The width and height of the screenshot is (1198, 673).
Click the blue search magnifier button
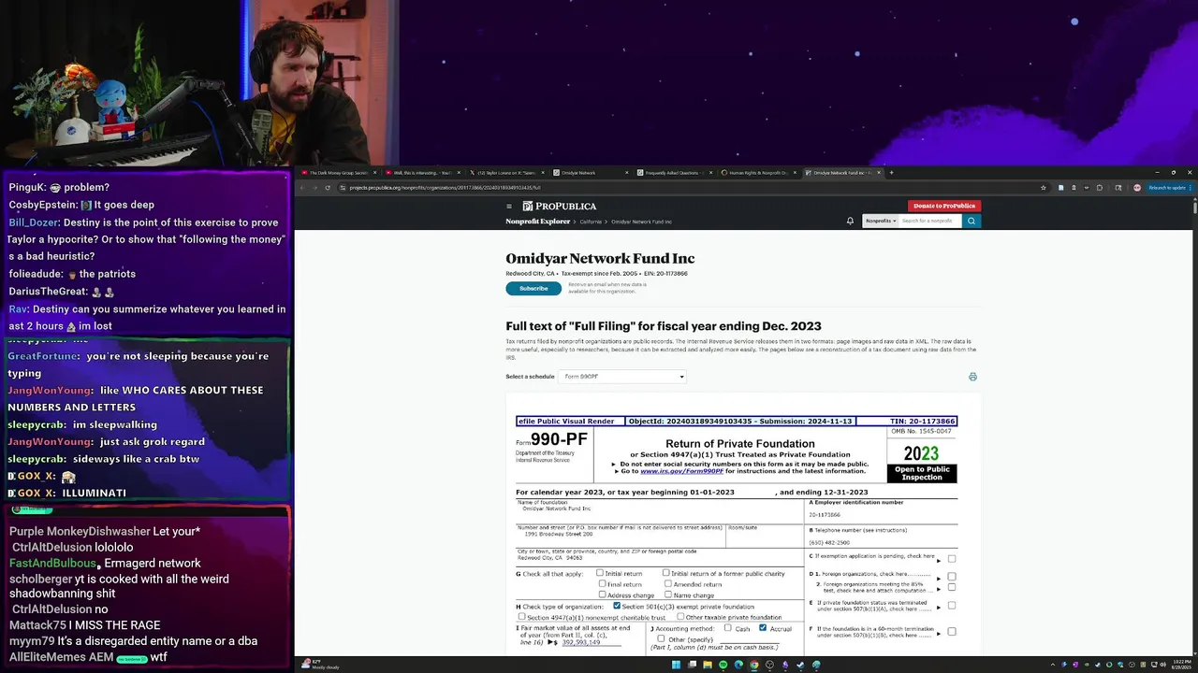pyautogui.click(x=972, y=221)
